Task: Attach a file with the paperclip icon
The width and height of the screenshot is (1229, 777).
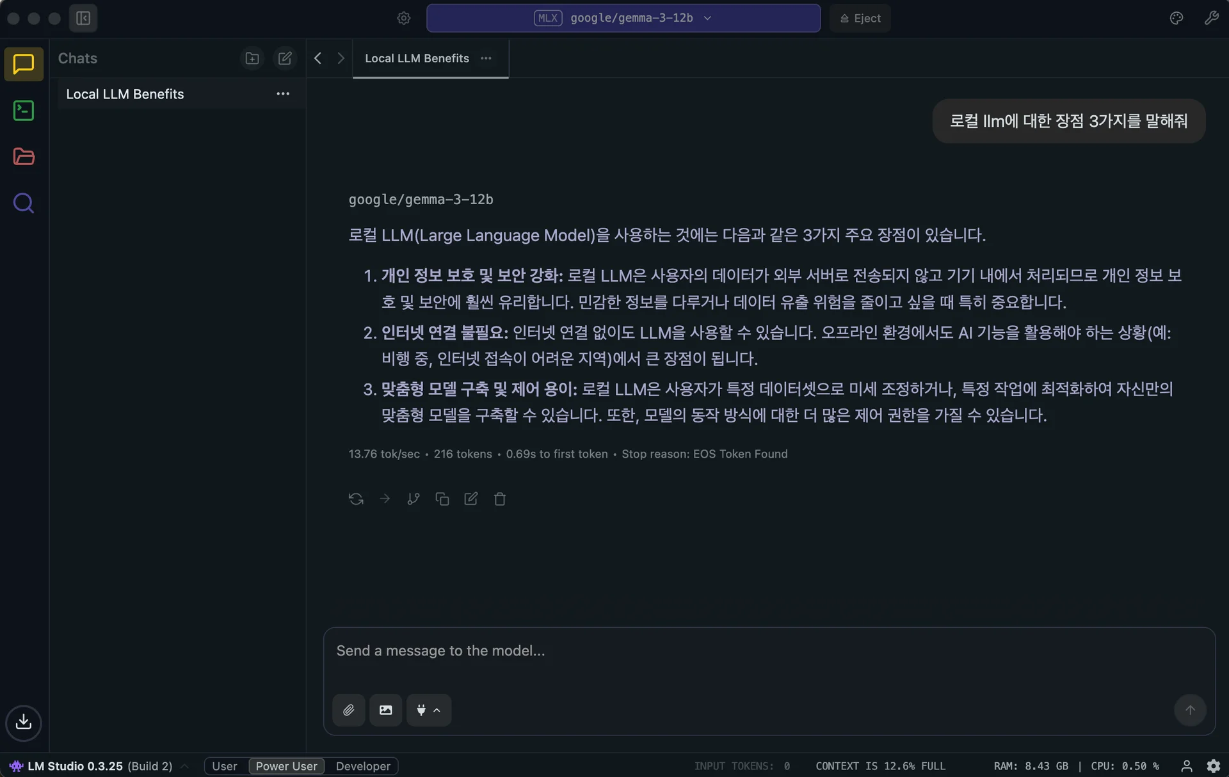Action: click(x=349, y=710)
